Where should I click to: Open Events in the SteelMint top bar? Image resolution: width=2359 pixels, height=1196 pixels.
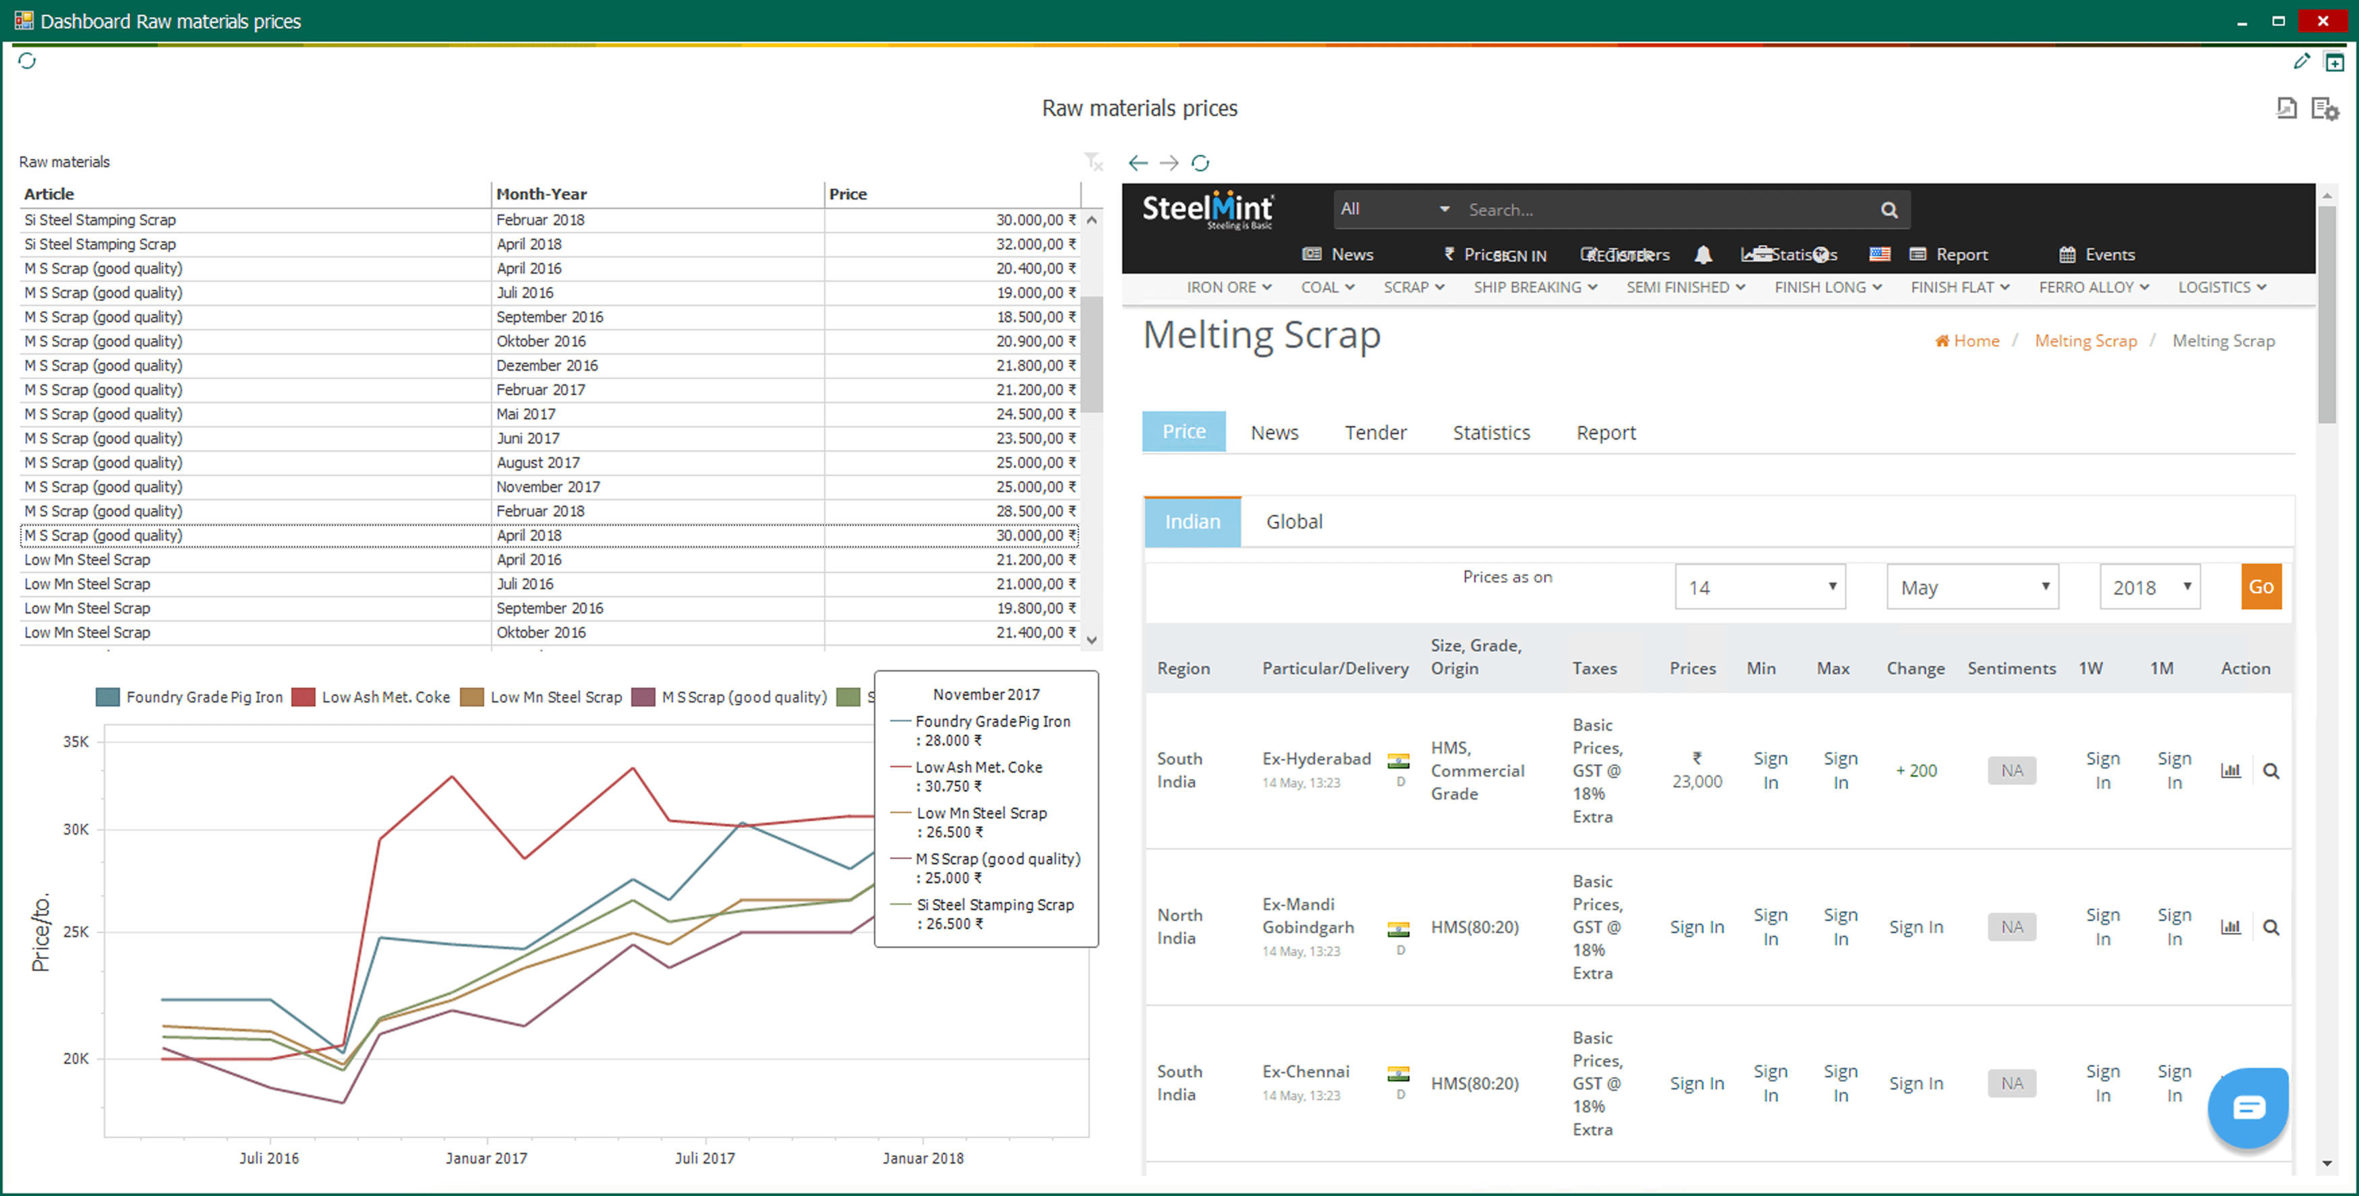[2097, 255]
